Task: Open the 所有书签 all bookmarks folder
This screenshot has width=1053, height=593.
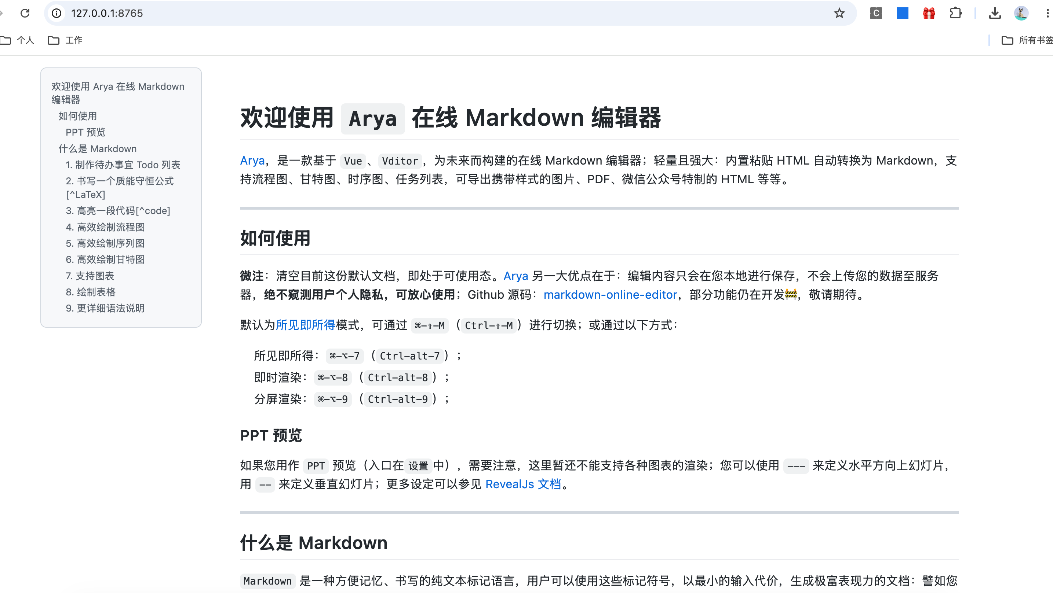Action: click(1027, 40)
